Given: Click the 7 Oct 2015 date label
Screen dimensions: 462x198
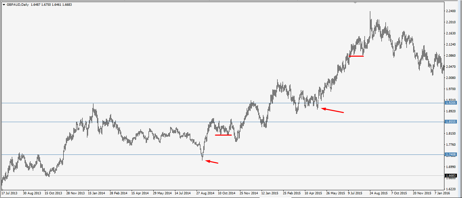Looking at the screenshot, I should point(400,193).
